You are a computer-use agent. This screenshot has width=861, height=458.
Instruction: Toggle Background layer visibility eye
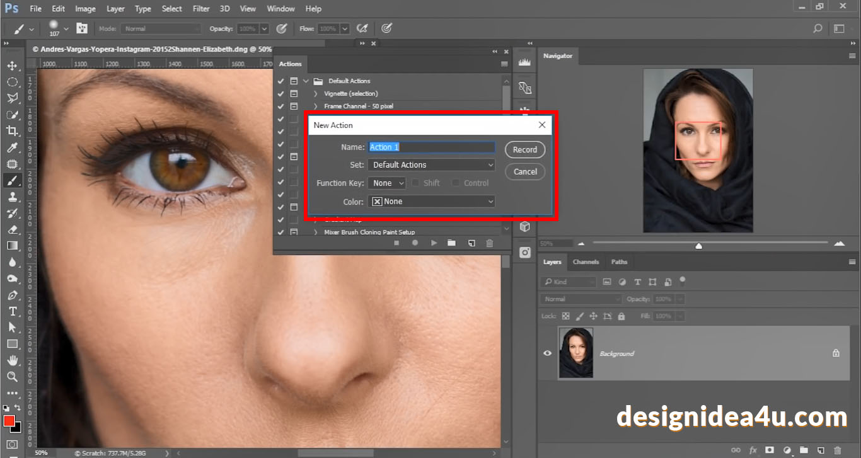coord(548,353)
